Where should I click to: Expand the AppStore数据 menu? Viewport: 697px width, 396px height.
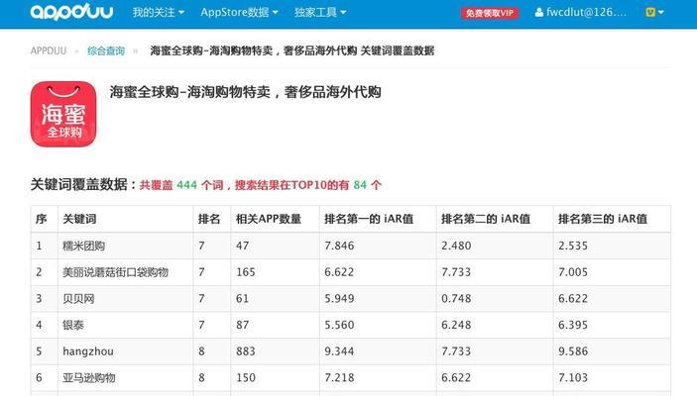pyautogui.click(x=239, y=13)
